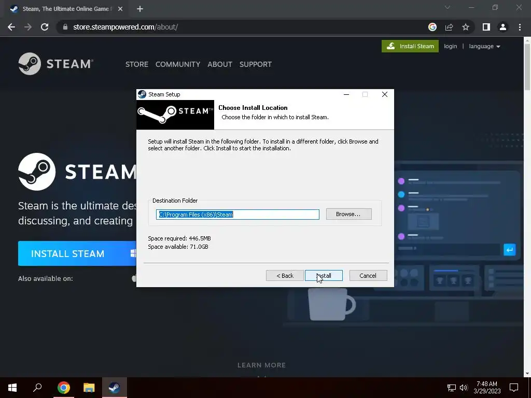The height and width of the screenshot is (398, 531).
Task: Close the Steam browser tab
Action: 120,9
